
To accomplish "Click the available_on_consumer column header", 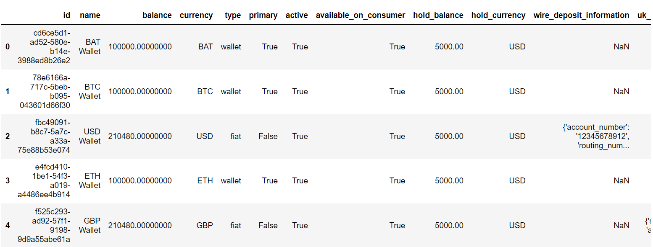I will tap(361, 15).
